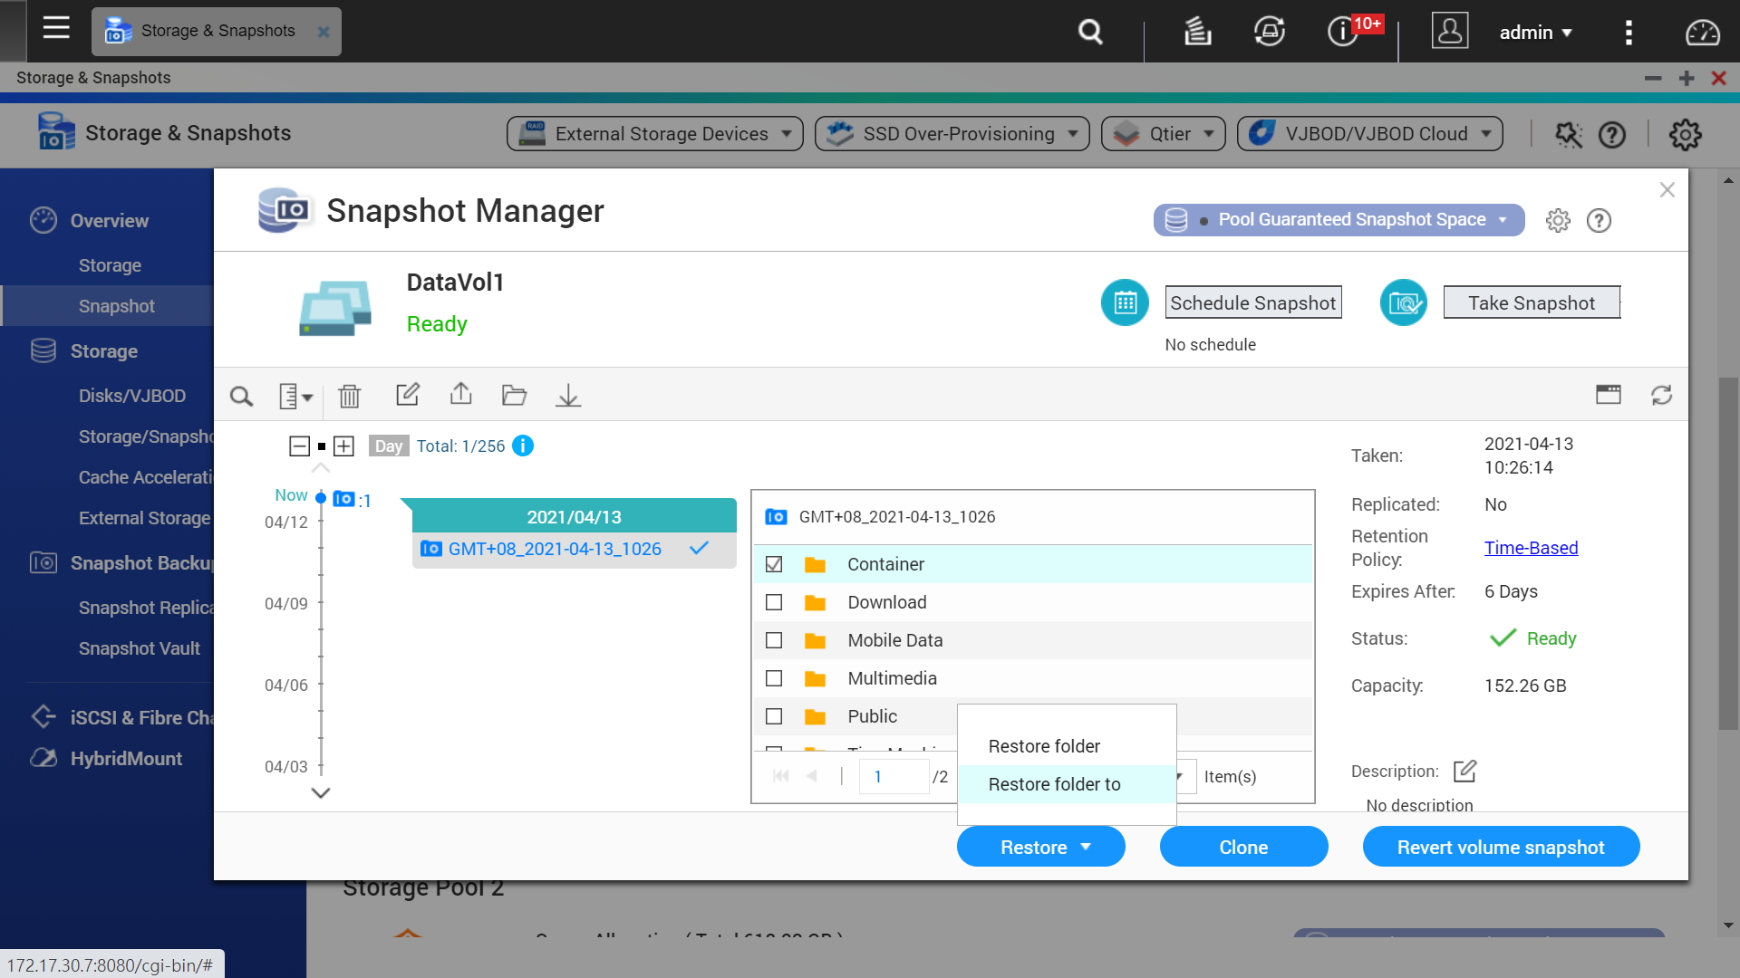
Task: Open the Schedule Snapshot panel
Action: [1252, 302]
